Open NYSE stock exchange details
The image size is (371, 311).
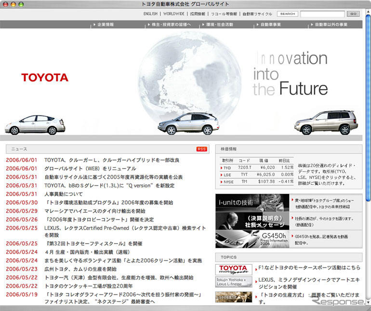(x=227, y=182)
